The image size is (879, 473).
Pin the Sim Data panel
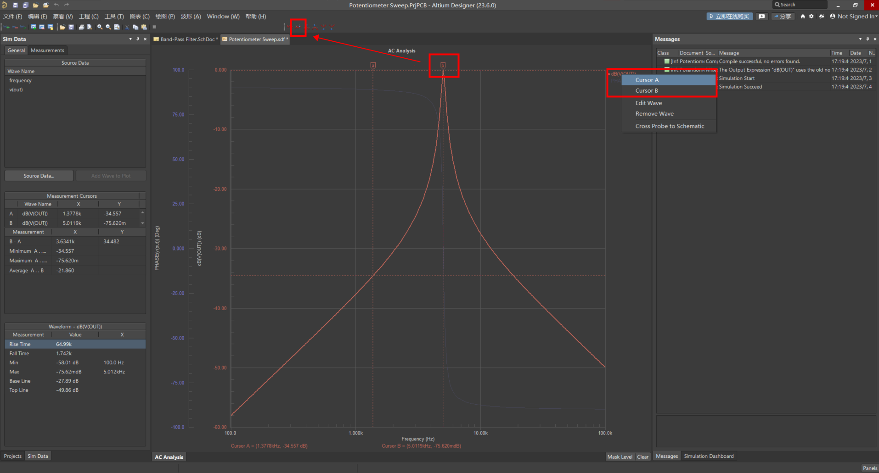138,39
